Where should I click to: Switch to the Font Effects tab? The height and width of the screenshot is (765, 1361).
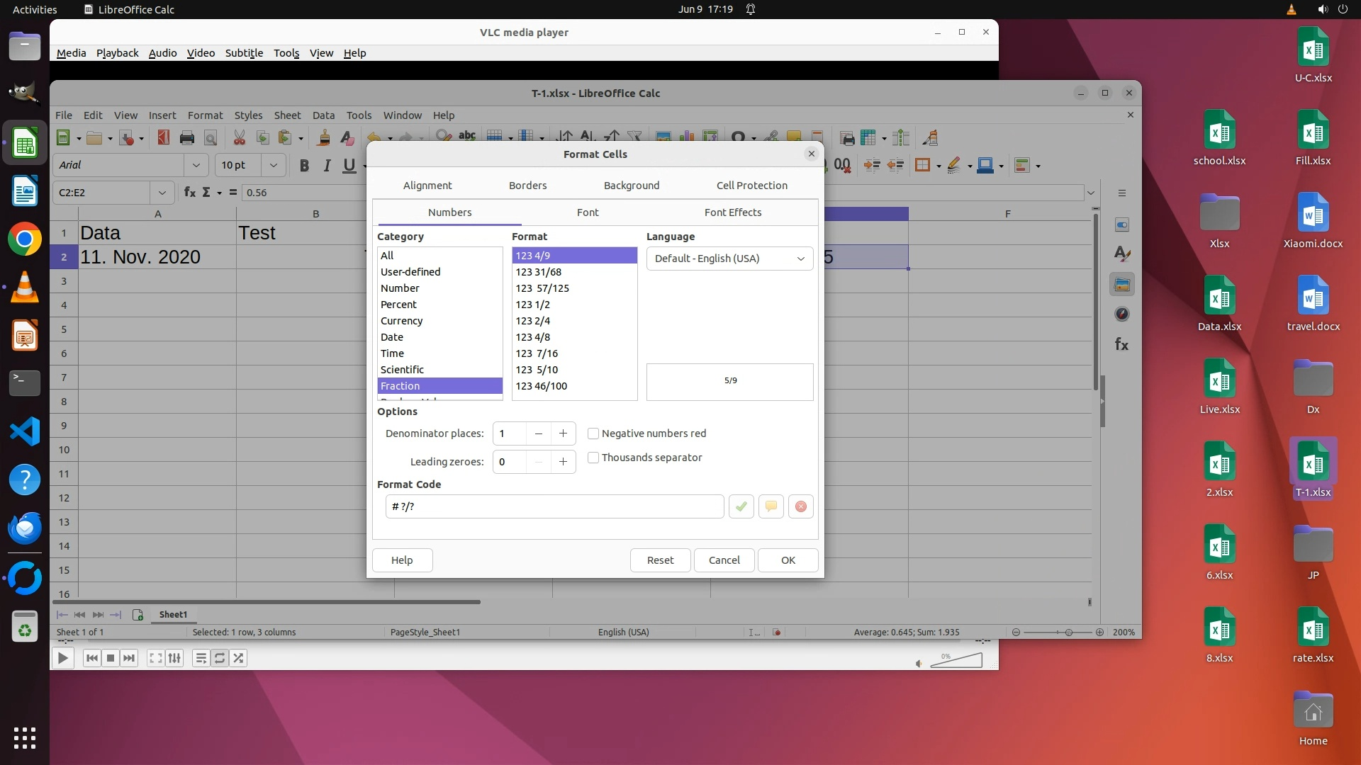732,212
